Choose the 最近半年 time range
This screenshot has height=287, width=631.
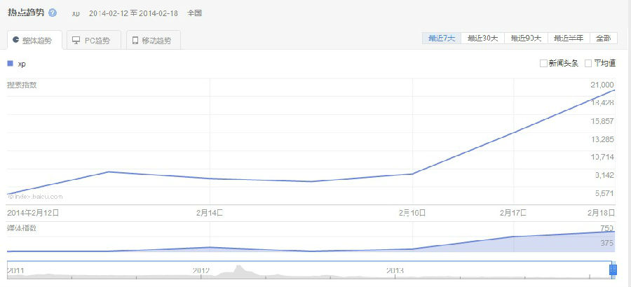coord(569,38)
